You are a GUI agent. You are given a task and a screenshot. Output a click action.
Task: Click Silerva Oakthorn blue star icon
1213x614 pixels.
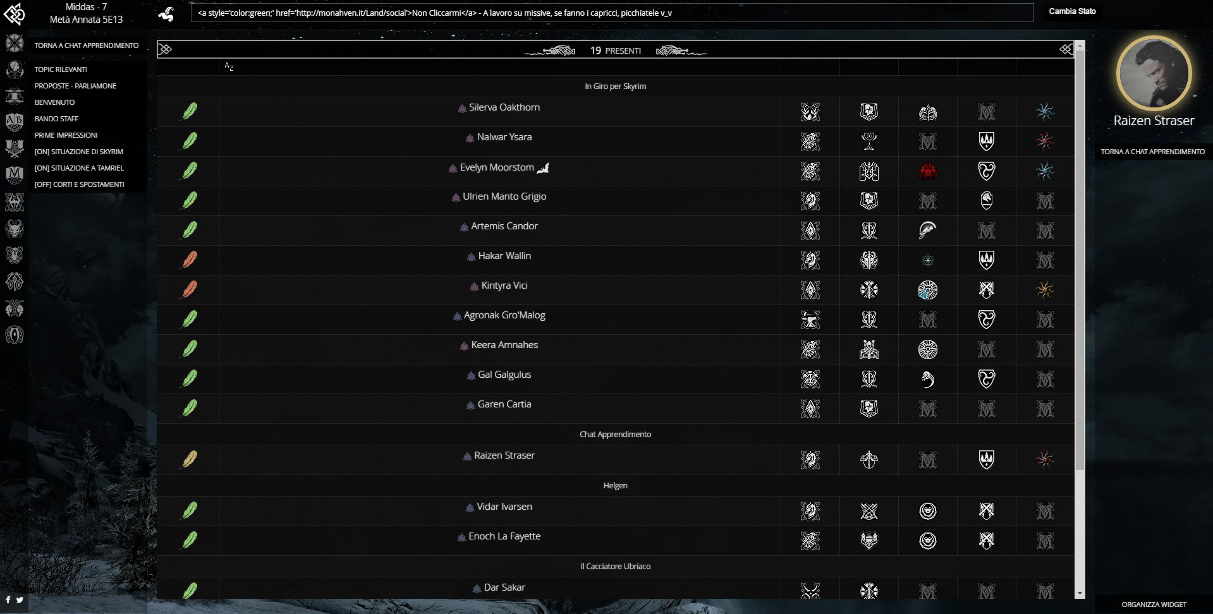click(x=1045, y=112)
